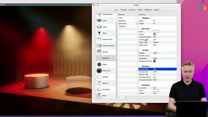Image resolution: width=208 pixels, height=117 pixels.
Task: Click the Roughness texture thumbnail
Action: pos(155,61)
